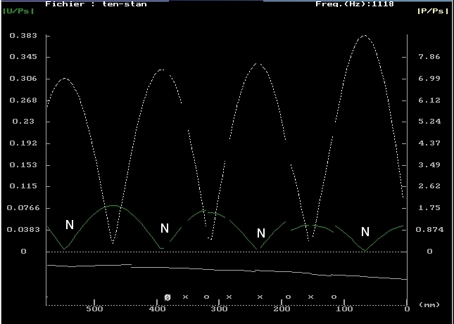
Task: Select the 200 tick label on the mm axis
Action: (x=282, y=309)
